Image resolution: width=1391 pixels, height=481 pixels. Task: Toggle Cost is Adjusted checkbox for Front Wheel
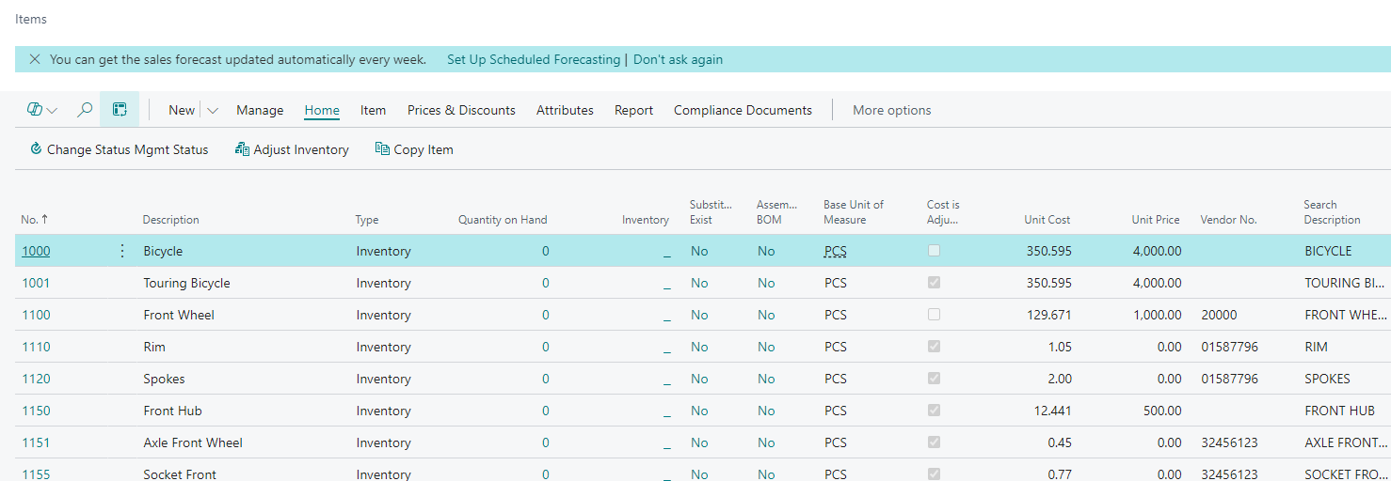934,315
